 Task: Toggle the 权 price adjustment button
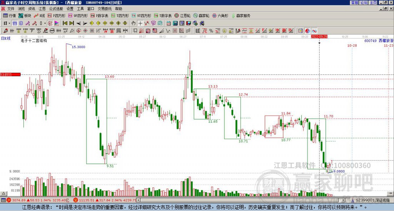coord(50,23)
